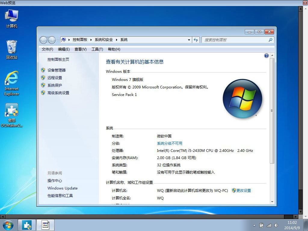This screenshot has height=231, width=308.
Task: Go back with the back arrow button
Action: [x=43, y=40]
